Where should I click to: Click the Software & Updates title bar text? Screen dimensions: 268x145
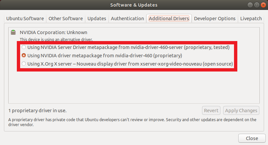[x=134, y=5]
